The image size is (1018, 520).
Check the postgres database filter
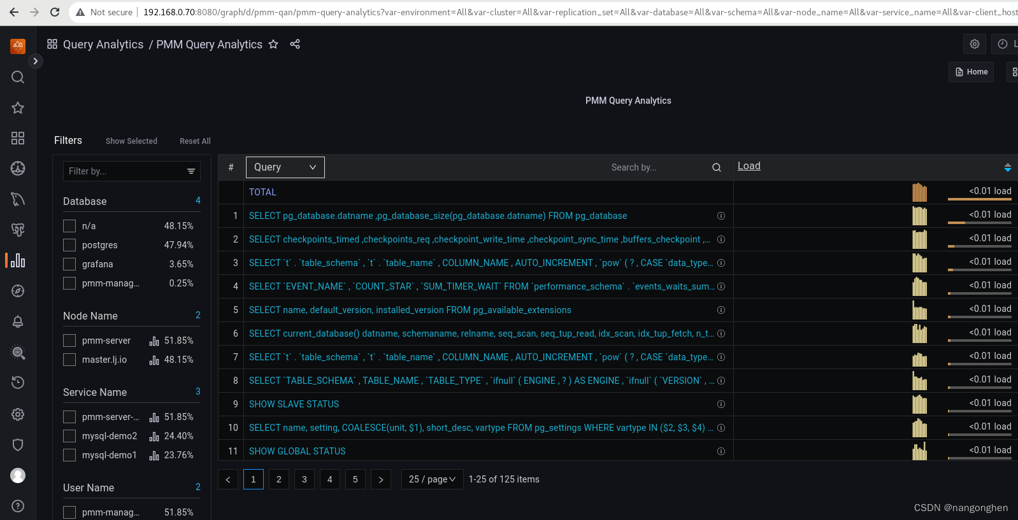tap(69, 245)
